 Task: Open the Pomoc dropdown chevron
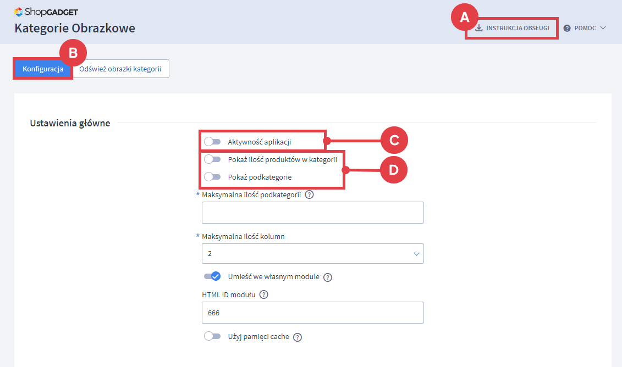[x=603, y=28]
